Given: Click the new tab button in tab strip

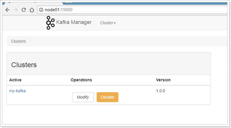Looking at the screenshot, I should click(x=69, y=1).
